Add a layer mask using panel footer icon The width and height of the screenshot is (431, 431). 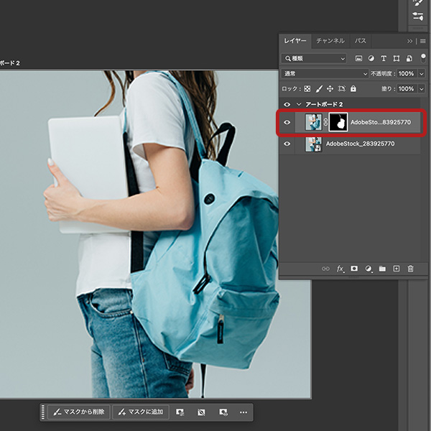coord(354,269)
